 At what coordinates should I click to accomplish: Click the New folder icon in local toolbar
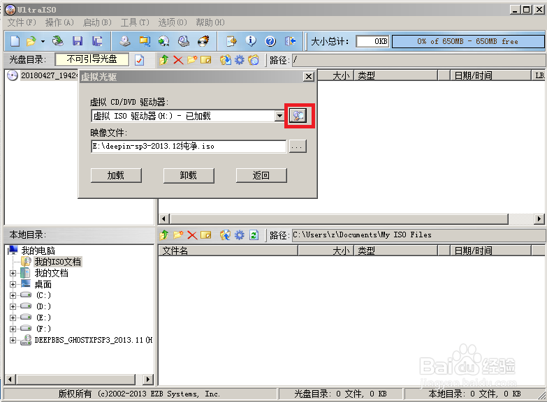click(x=178, y=235)
